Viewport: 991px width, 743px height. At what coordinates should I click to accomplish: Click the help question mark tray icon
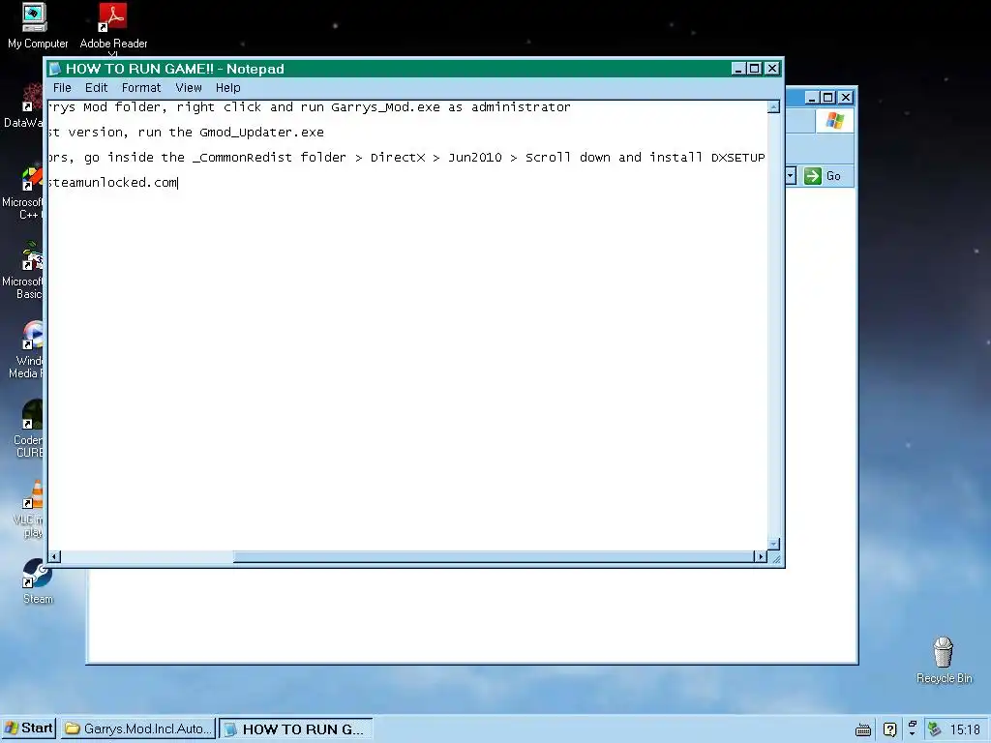tap(889, 729)
